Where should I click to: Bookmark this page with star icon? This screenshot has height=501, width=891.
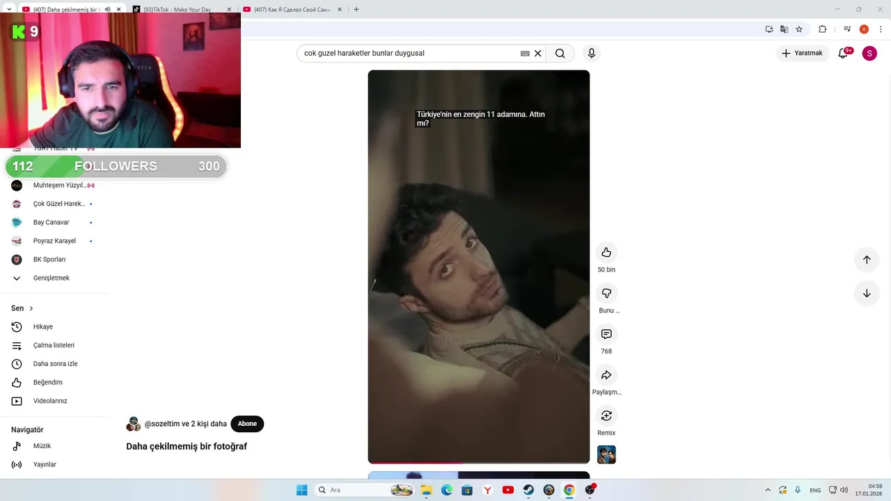(x=799, y=29)
